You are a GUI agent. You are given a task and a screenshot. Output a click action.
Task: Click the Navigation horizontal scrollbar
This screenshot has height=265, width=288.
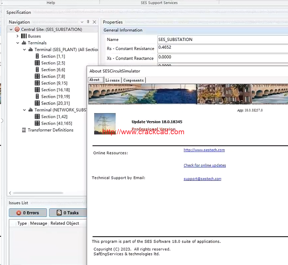pos(38,193)
